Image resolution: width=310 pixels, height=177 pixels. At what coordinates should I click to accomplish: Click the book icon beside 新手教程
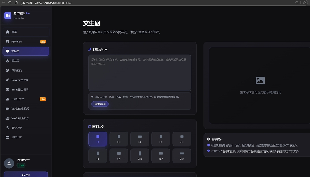tap(7, 42)
